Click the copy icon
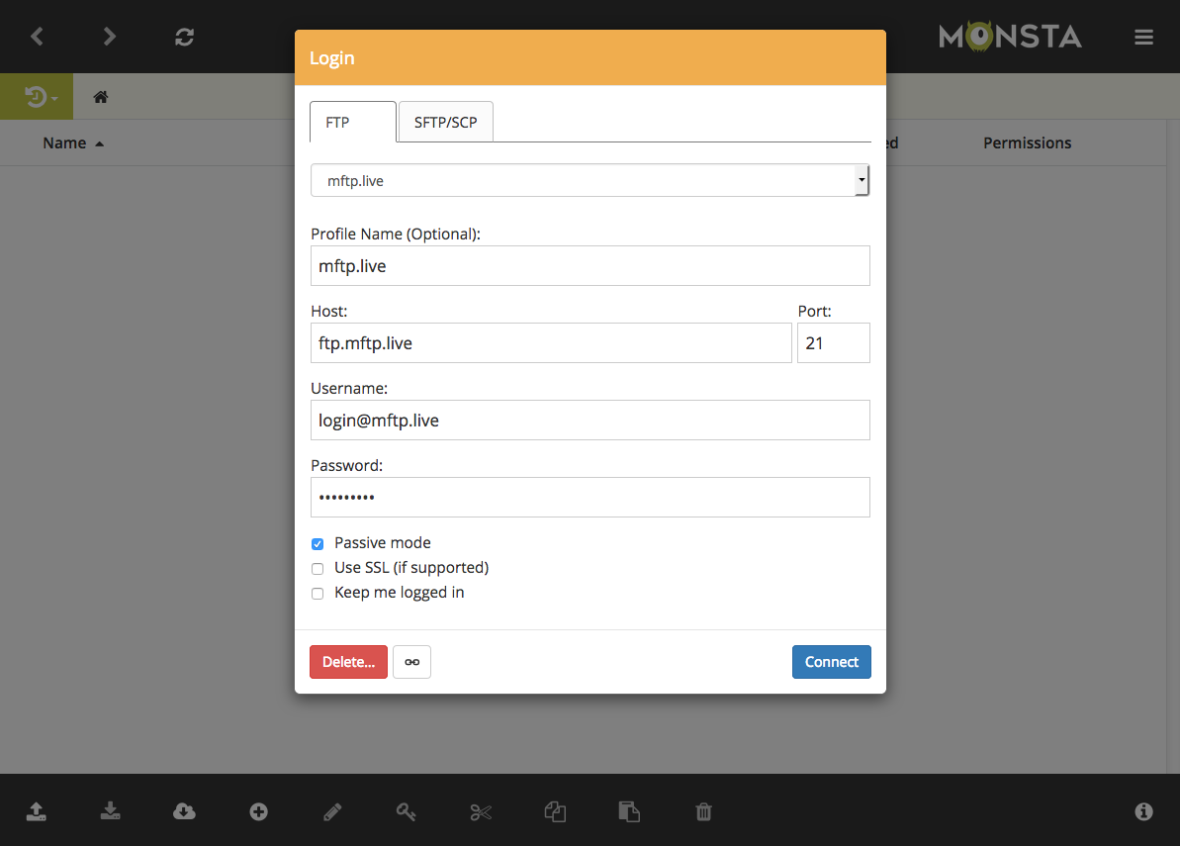Image resolution: width=1180 pixels, height=846 pixels. (555, 811)
